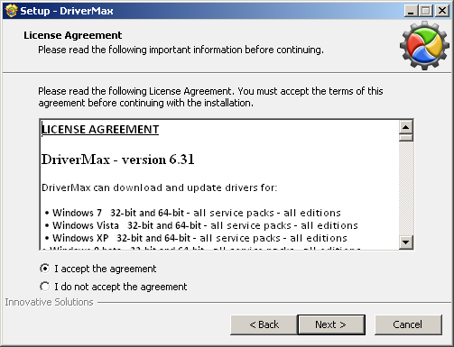
Task: Minimize the Setup window
Action: pos(411,11)
